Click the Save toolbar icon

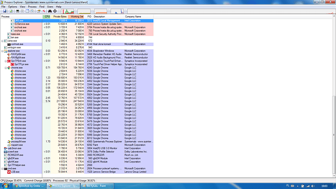[x=4, y=11]
